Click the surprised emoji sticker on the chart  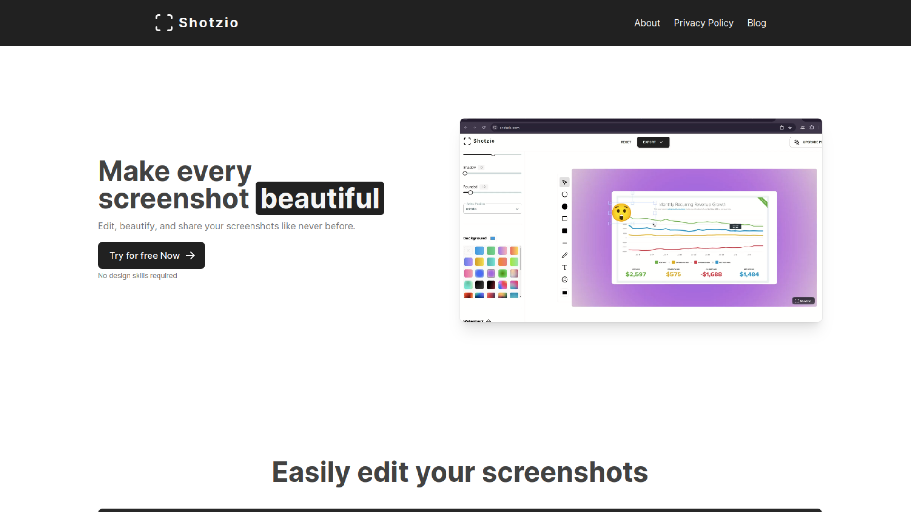tap(621, 212)
